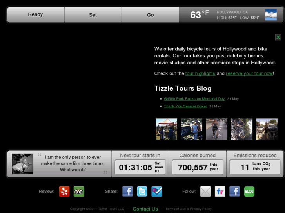Click the cloudy weather icon
The height and width of the screenshot is (213, 285).
(271, 15)
